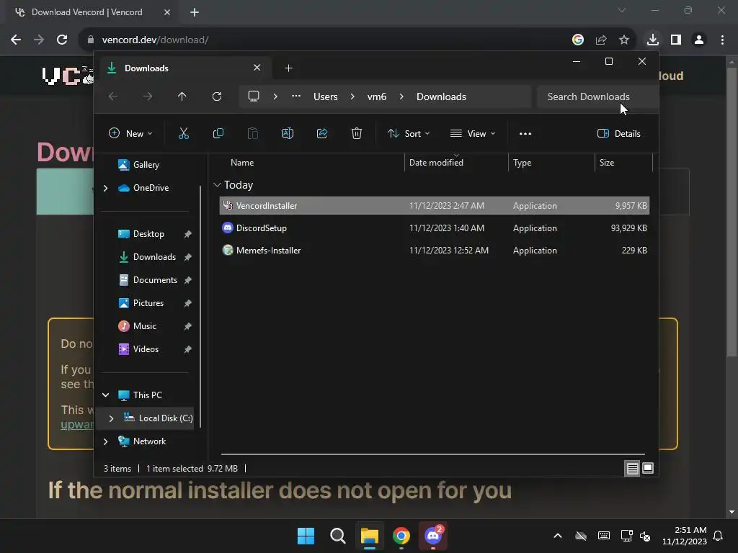Collapse the Today group
The width and height of the screenshot is (738, 553).
click(217, 185)
